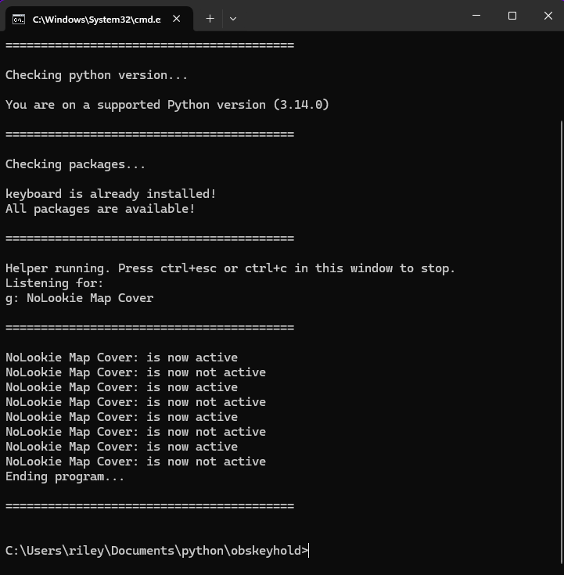The image size is (564, 575).
Task: Click the "Checking python version..." text
Action: coord(96,75)
